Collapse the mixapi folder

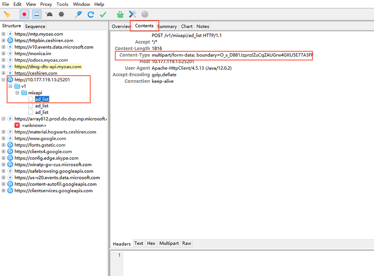[x=17, y=93]
